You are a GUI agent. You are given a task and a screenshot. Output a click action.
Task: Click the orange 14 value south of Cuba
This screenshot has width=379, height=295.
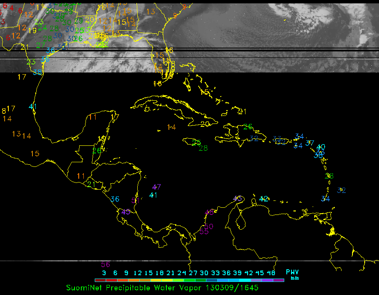[x=171, y=127]
